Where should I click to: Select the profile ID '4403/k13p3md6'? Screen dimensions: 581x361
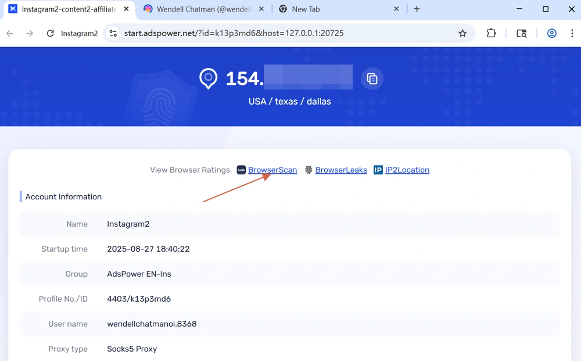[139, 299]
